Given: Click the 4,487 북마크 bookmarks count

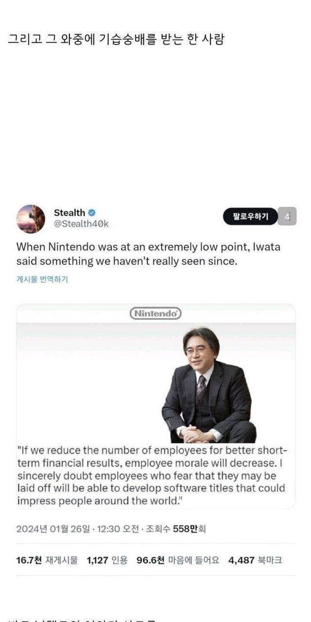Looking at the screenshot, I should 255,560.
